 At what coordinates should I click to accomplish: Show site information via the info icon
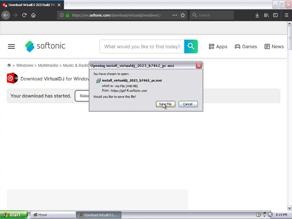tap(62, 15)
